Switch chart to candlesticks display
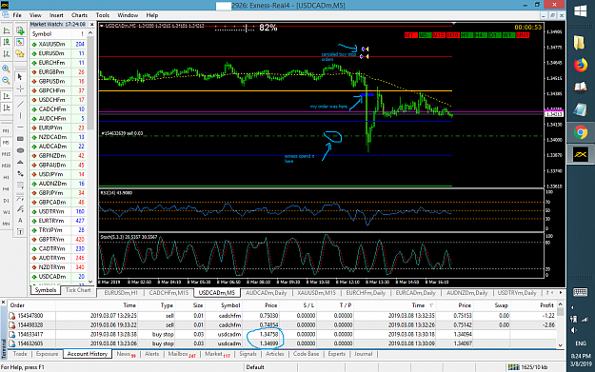 point(7,42)
